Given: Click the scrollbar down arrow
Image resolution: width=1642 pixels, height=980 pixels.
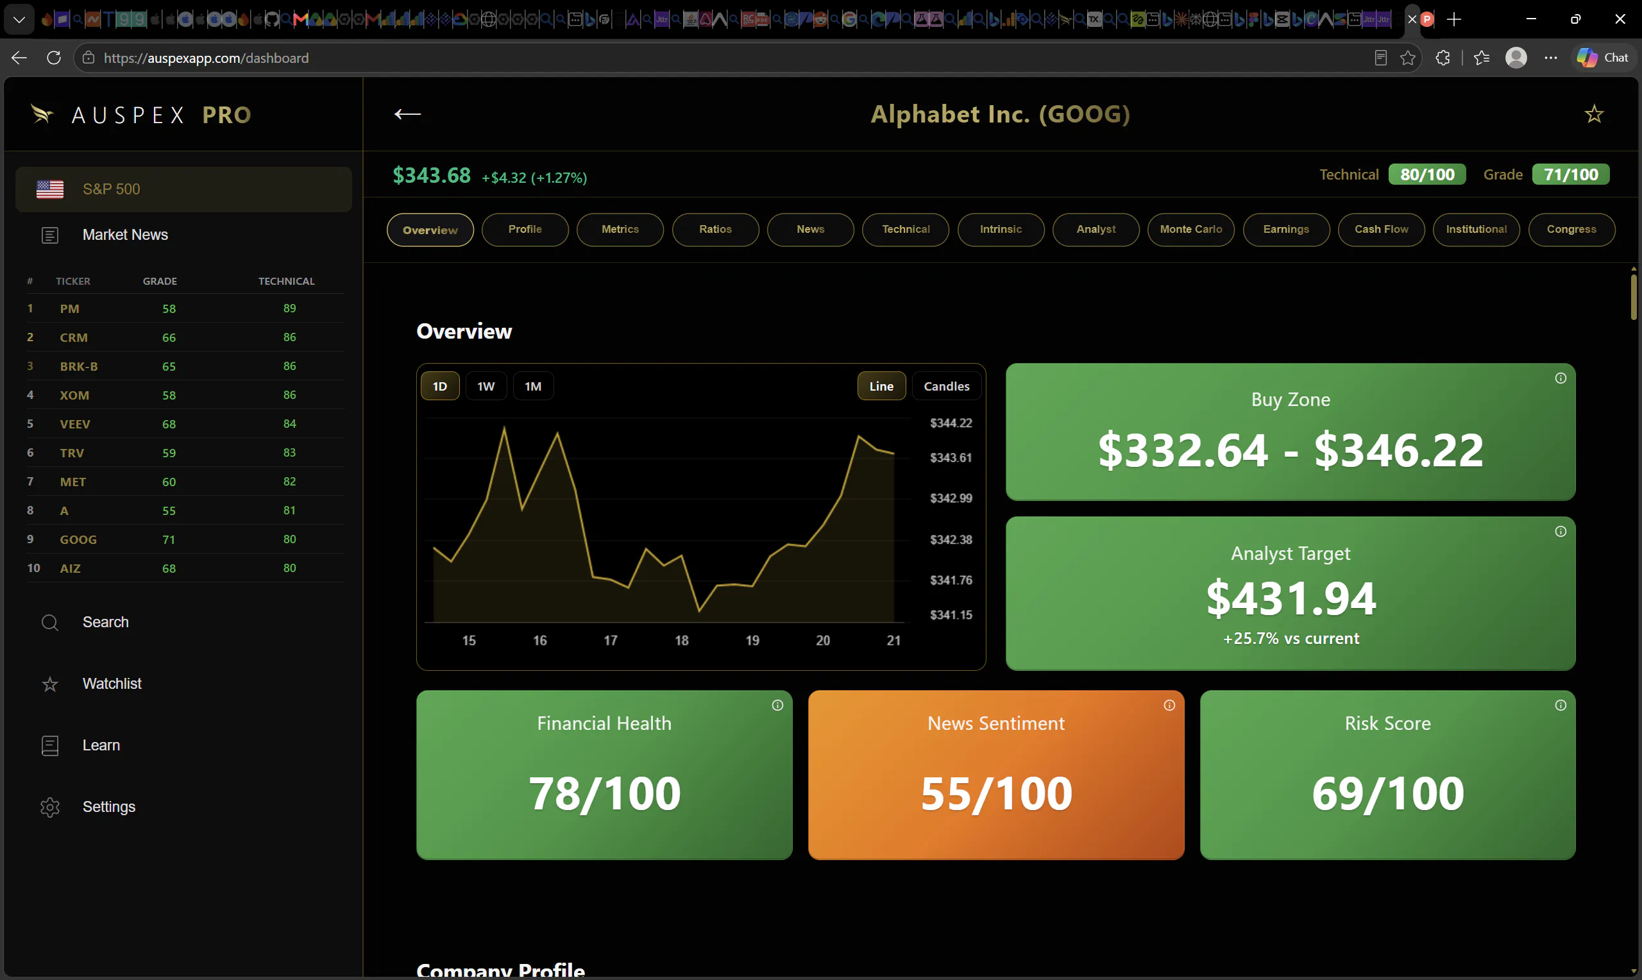Looking at the screenshot, I should click(1634, 972).
